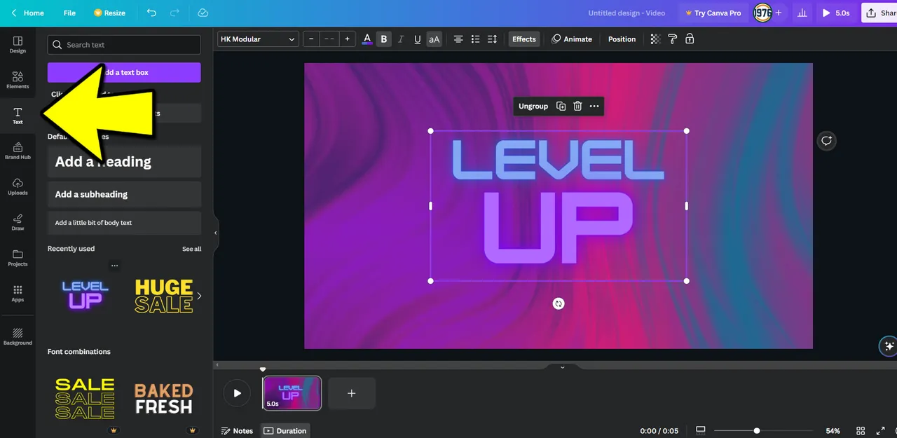Open the transparency checkerboard control
The image size is (897, 438).
pyautogui.click(x=655, y=39)
